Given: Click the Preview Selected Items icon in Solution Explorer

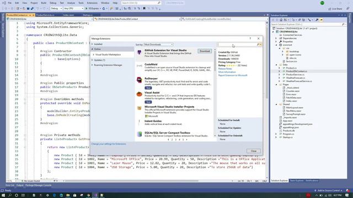Looking at the screenshot, I should (x=321, y=20).
